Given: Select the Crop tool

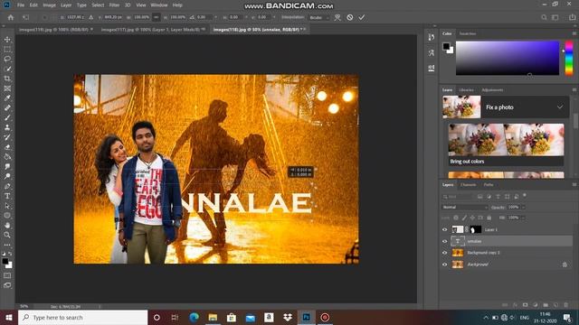Looking at the screenshot, I should point(7,79).
